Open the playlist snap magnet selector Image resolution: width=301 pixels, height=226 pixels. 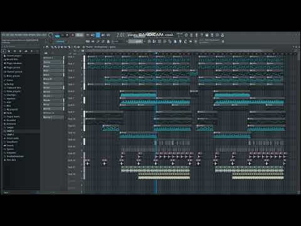47,47
